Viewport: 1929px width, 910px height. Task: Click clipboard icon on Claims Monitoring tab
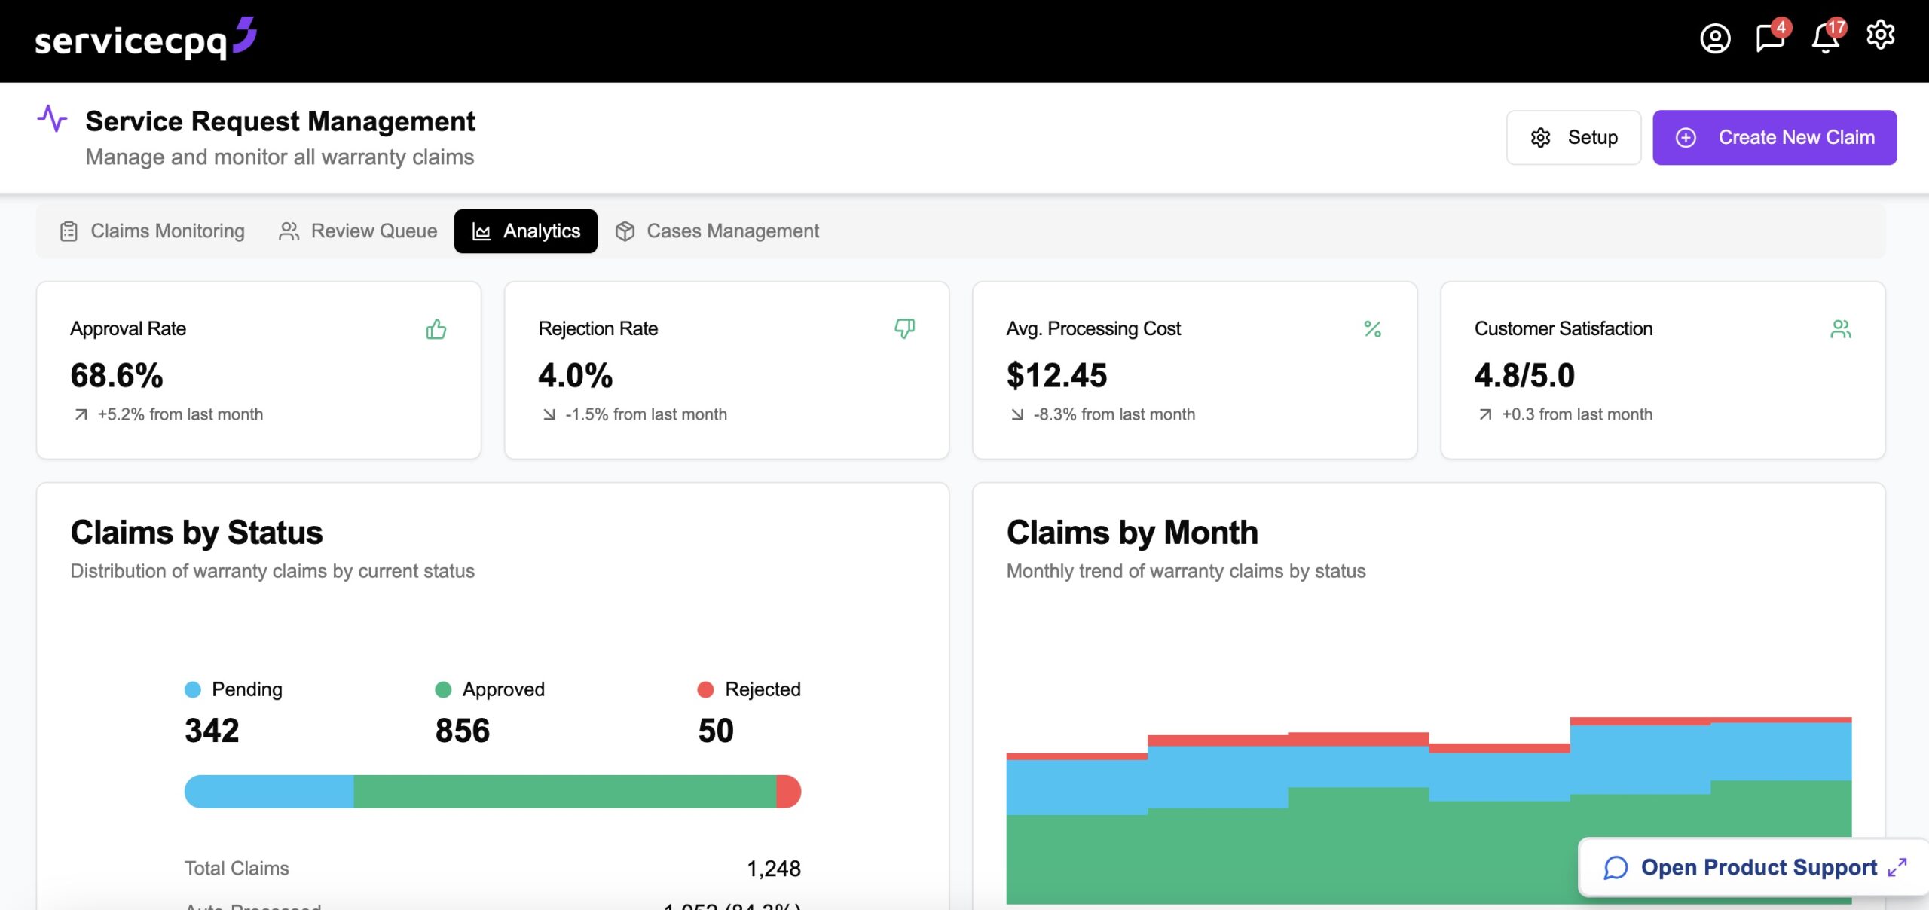pyautogui.click(x=69, y=231)
